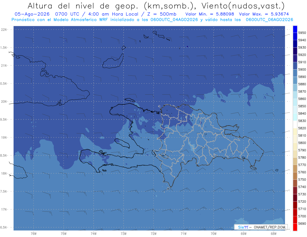The width and height of the screenshot is (307, 237).
Task: Click the '5880' legend value
Action: coord(302,84)
